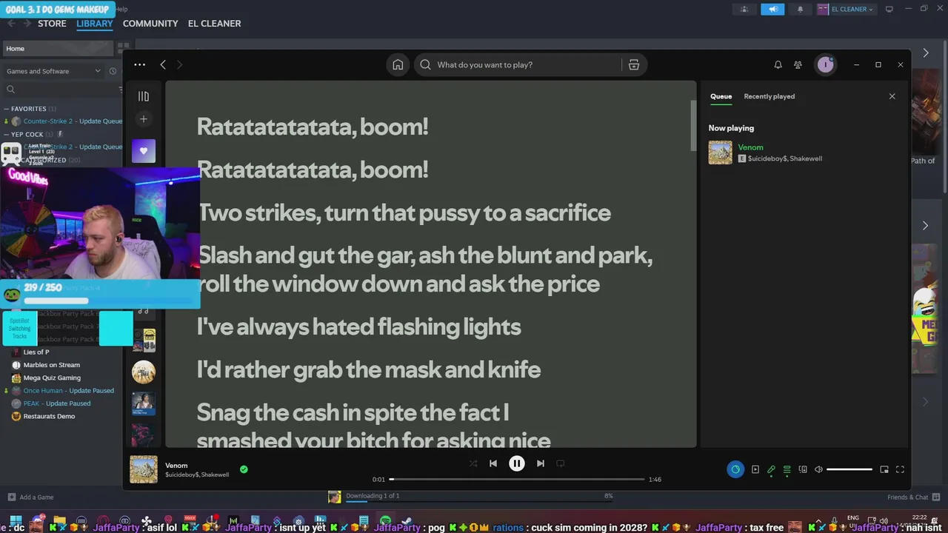Open Venom song title in player bar
Screen dimensions: 948x533
(x=176, y=466)
